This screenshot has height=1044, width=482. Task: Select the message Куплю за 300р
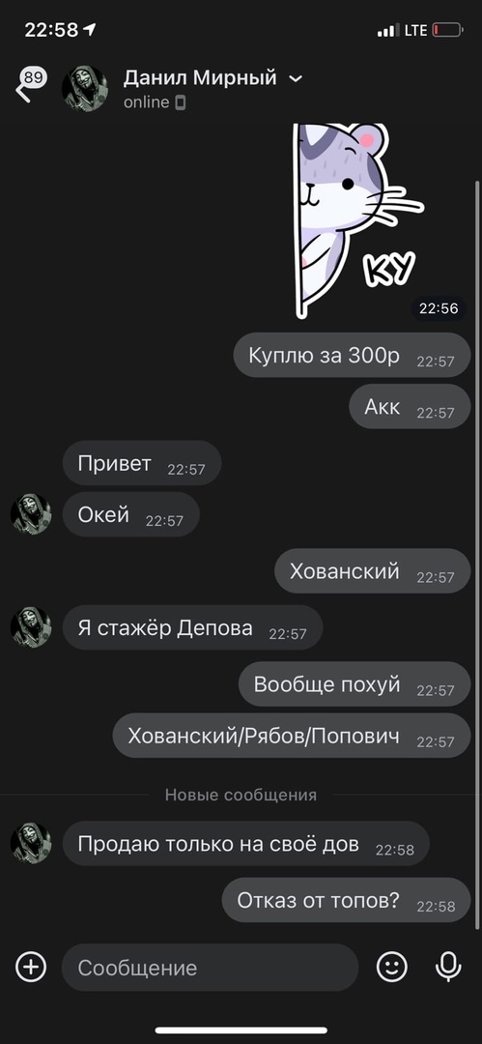(x=352, y=356)
